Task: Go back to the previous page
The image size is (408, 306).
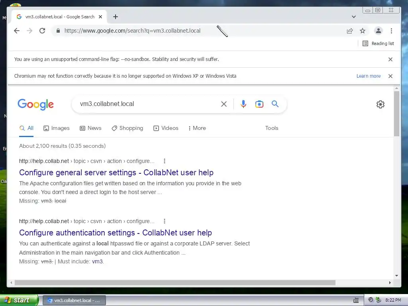Action: (17, 31)
